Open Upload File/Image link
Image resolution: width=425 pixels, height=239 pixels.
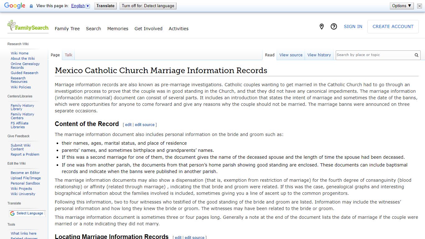pyautogui.click(x=26, y=178)
